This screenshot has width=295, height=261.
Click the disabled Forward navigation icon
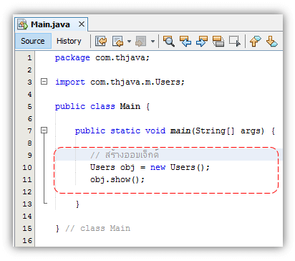pos(141,41)
